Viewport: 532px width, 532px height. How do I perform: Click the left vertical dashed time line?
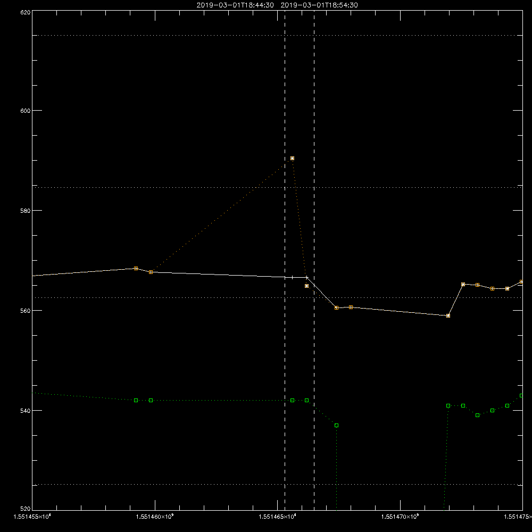click(285, 260)
